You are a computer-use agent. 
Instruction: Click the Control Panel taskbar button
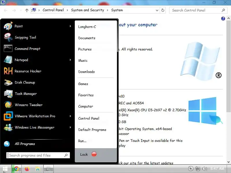coord(49,169)
